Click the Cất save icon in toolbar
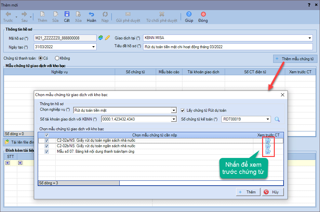 point(67,14)
